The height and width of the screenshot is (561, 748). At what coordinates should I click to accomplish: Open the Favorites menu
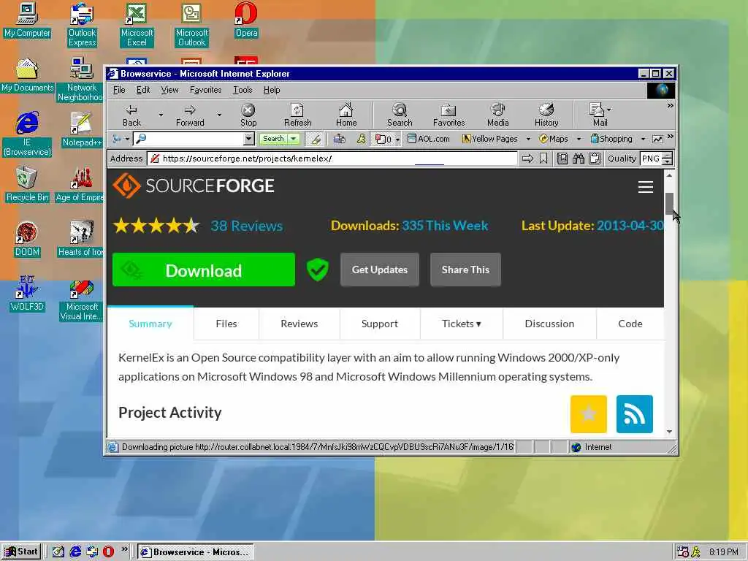pyautogui.click(x=205, y=90)
